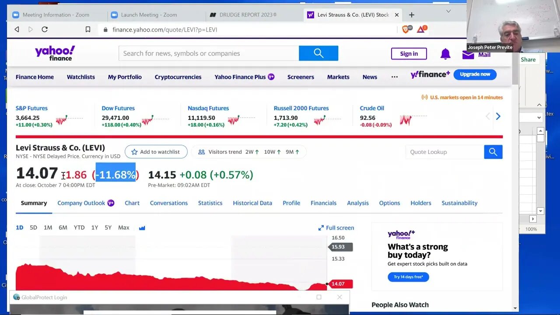Select the 5D chart range

(33, 227)
